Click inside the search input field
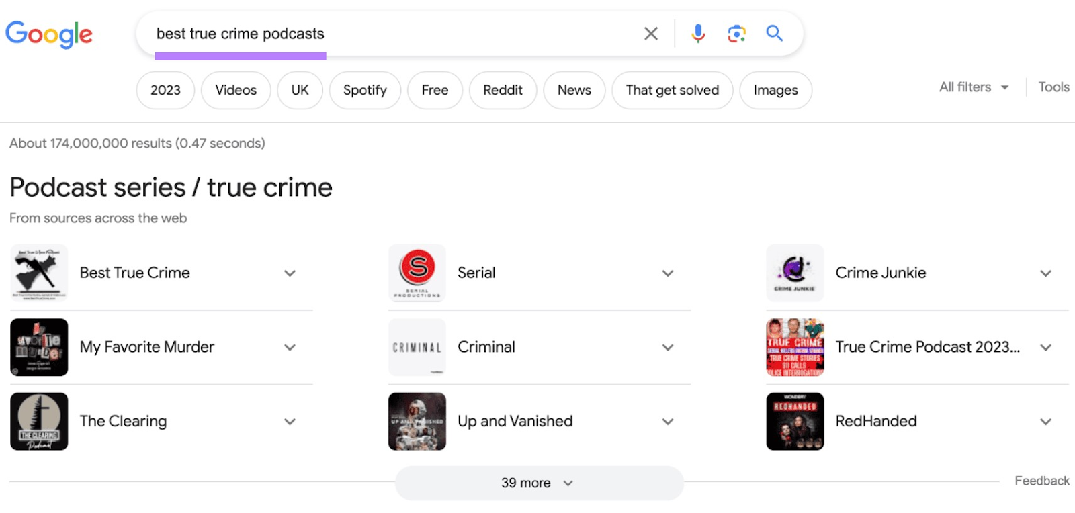 403,33
